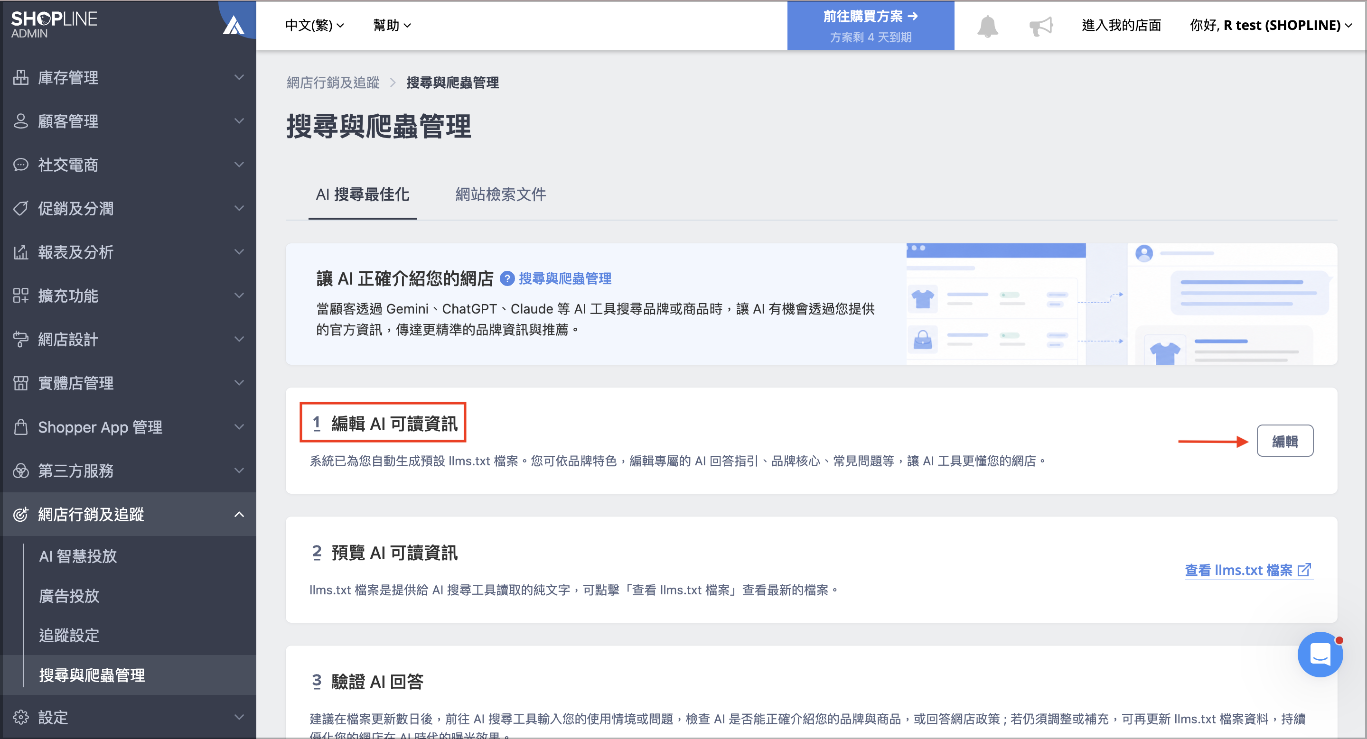The width and height of the screenshot is (1367, 739).
Task: Click the SHOPLINE Admin logo
Action: tap(54, 24)
